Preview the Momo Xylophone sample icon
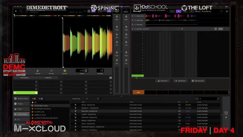Screen dimensions: 243x137 click(76, 120)
